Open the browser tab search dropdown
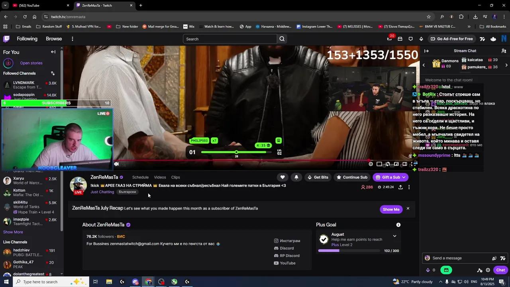 5,5
